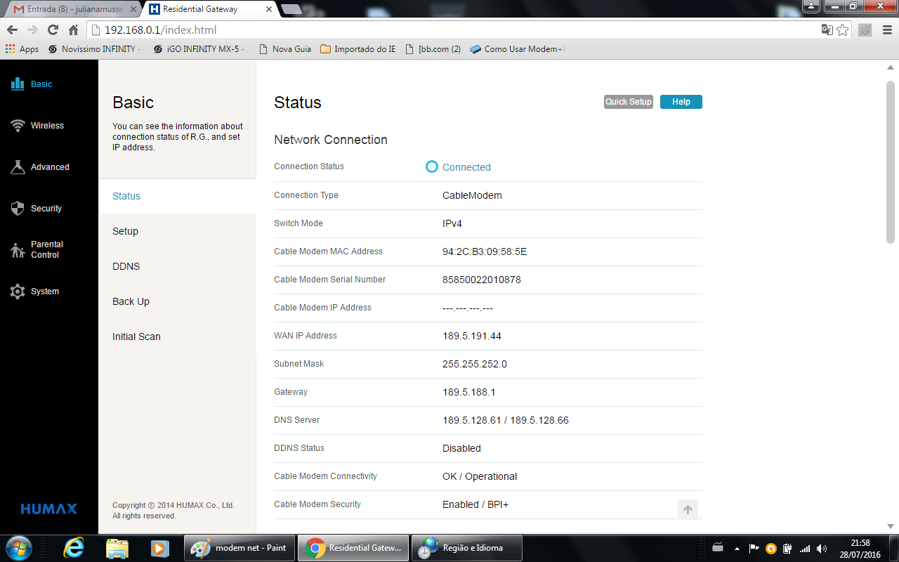Open the Nova Guia bookmark
The height and width of the screenshot is (562, 899).
(285, 49)
